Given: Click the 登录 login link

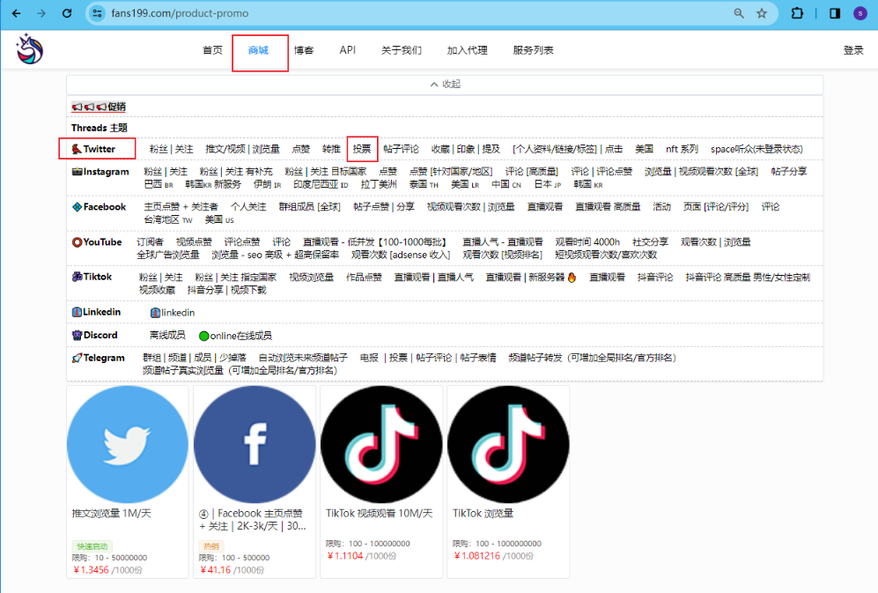Looking at the screenshot, I should coord(853,50).
